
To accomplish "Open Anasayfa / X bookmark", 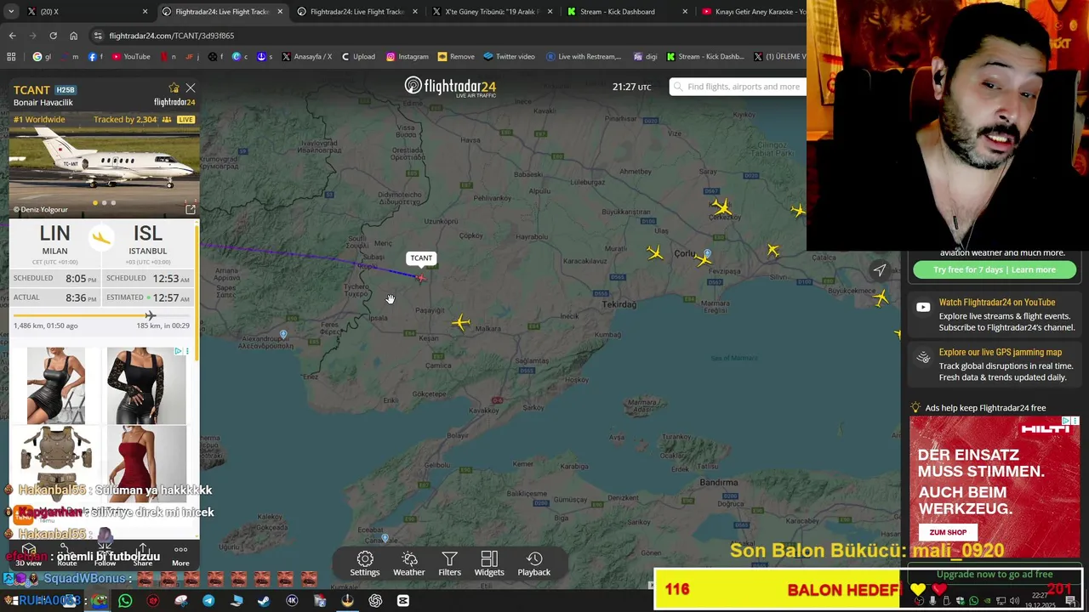I will [306, 57].
